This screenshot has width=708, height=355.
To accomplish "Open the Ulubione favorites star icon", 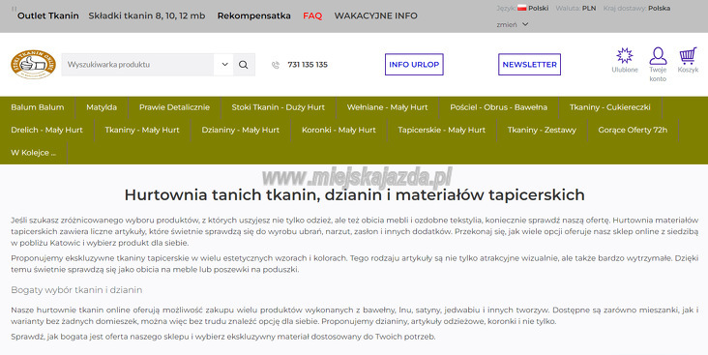I will point(625,55).
